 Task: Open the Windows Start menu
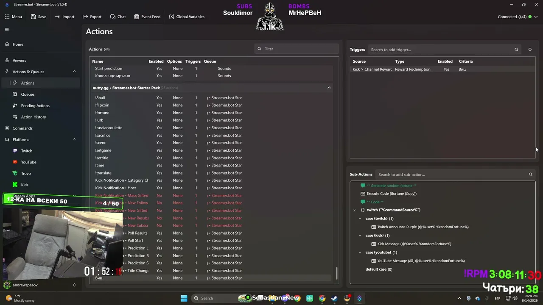(x=184, y=298)
